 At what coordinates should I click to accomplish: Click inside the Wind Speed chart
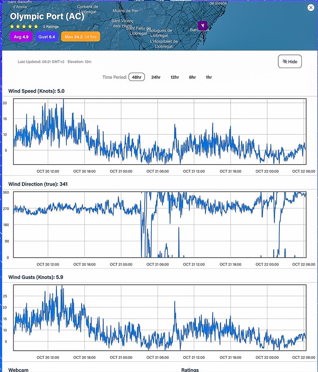tap(160, 132)
